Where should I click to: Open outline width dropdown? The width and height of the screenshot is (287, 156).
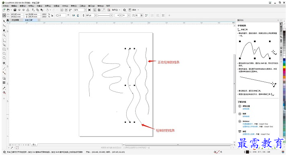coord(95,15)
